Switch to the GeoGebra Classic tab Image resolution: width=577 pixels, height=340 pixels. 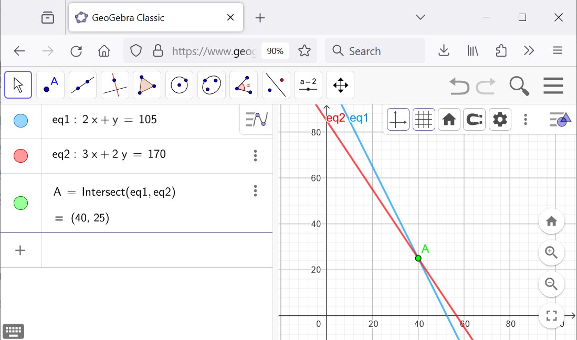[155, 18]
